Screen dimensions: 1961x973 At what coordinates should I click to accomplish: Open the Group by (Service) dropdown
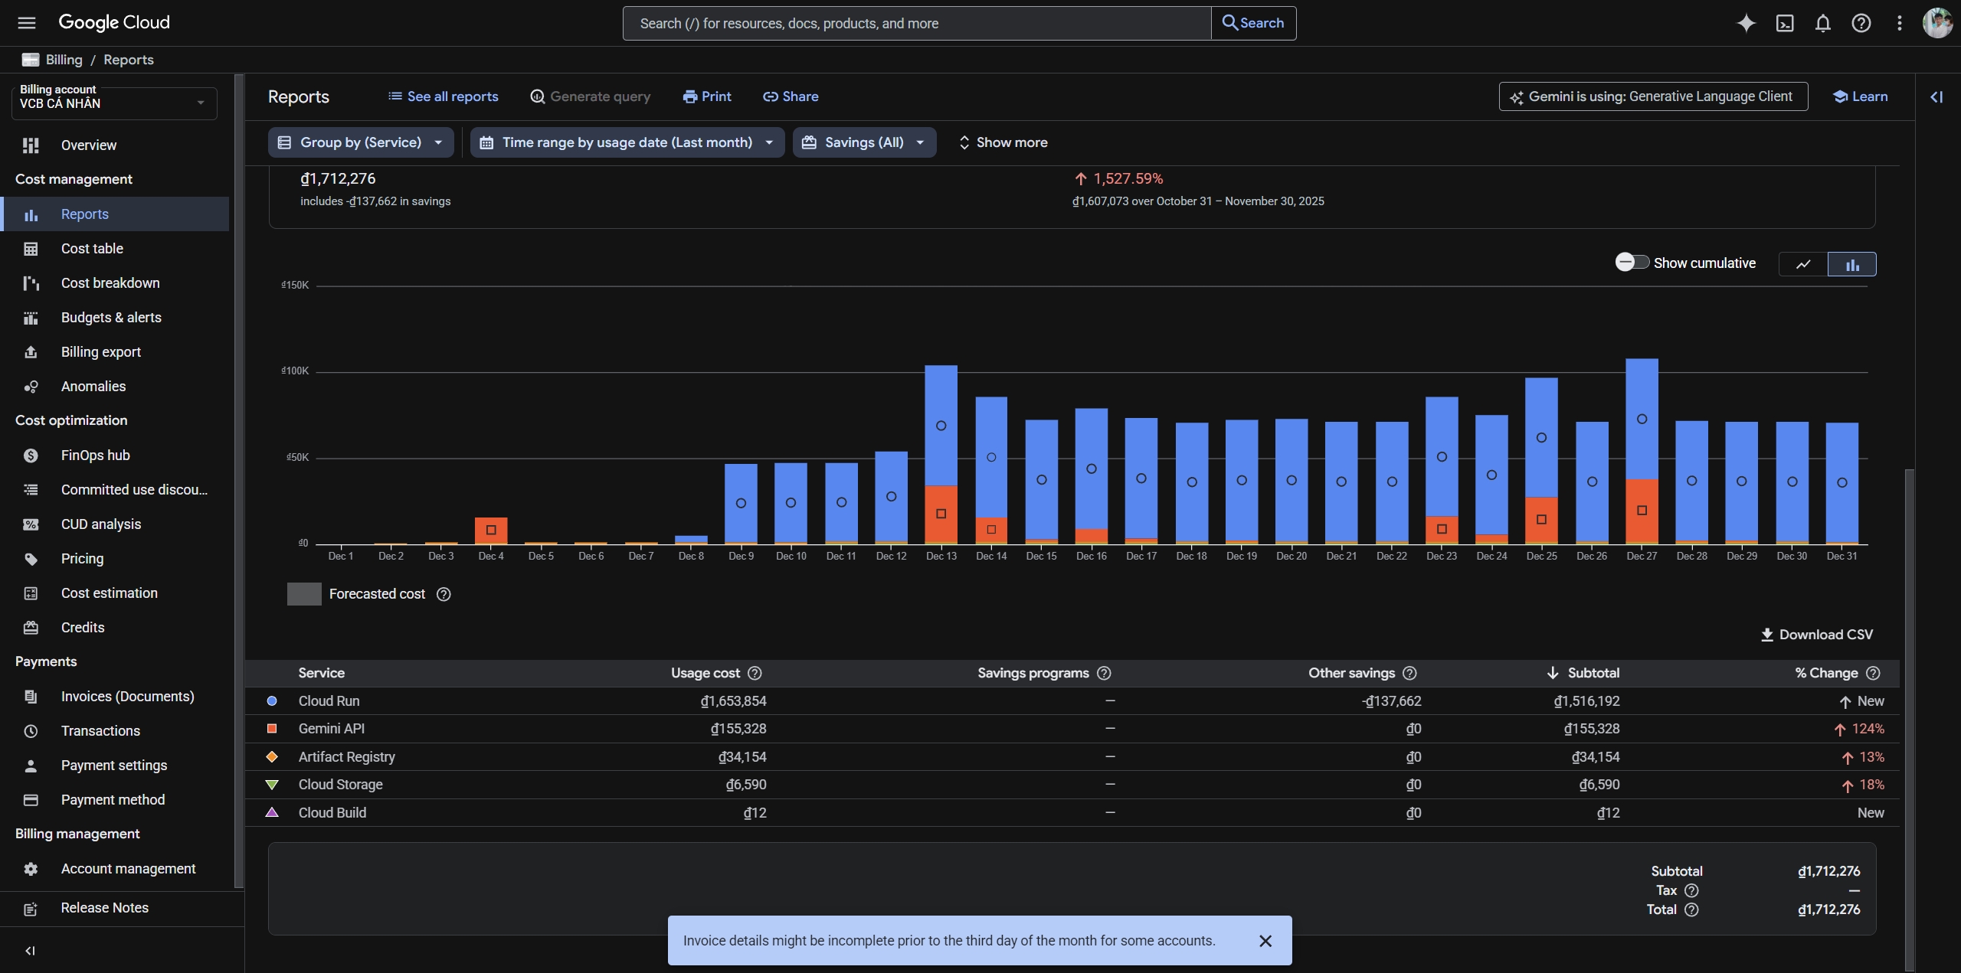click(361, 142)
